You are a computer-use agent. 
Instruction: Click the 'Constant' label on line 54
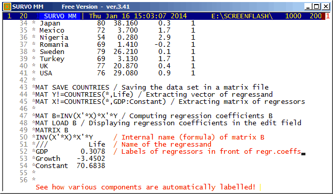point(52,166)
